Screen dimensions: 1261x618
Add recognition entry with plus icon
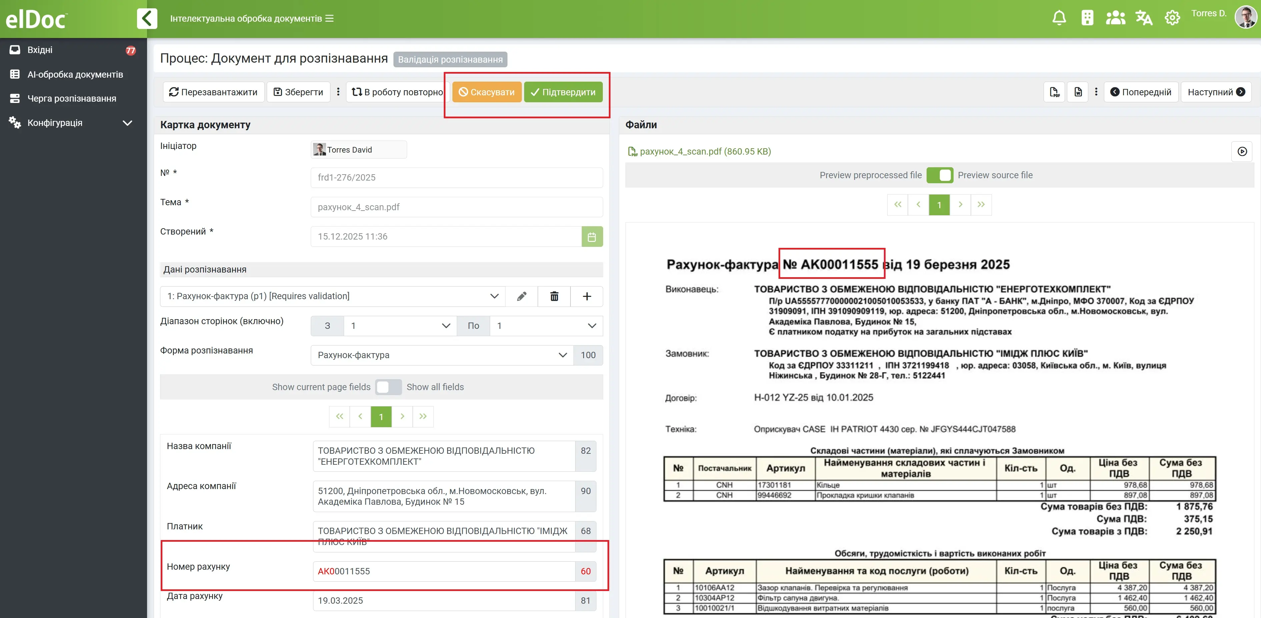click(x=586, y=296)
